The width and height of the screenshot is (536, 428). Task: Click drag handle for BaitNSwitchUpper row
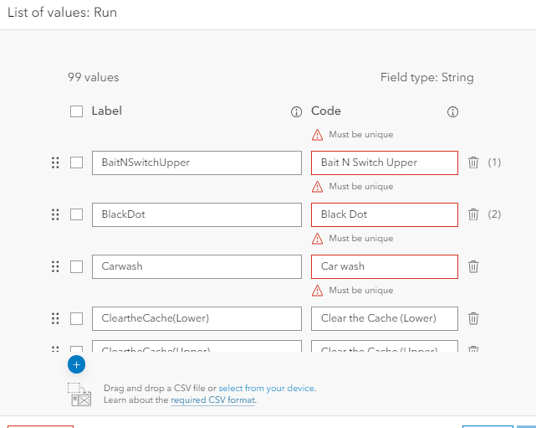pos(55,162)
